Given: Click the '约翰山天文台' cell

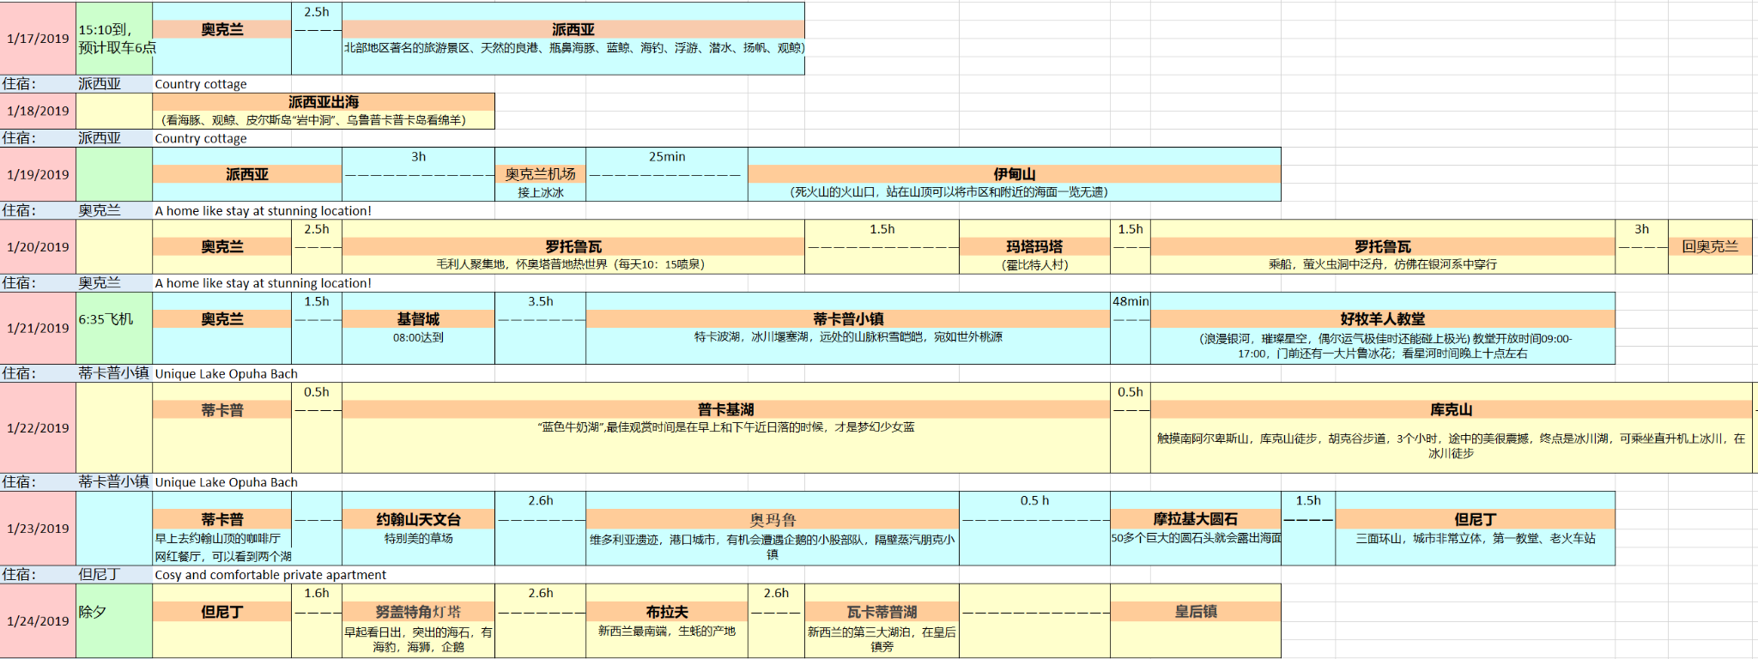Looking at the screenshot, I should 418,519.
